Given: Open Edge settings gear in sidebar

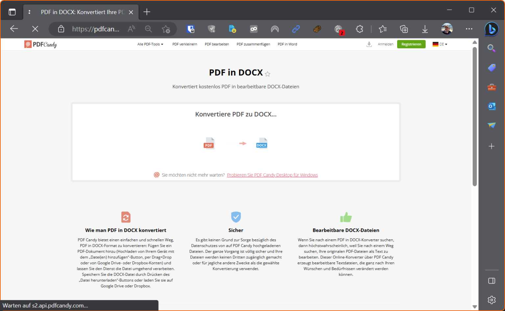Looking at the screenshot, I should (x=491, y=300).
